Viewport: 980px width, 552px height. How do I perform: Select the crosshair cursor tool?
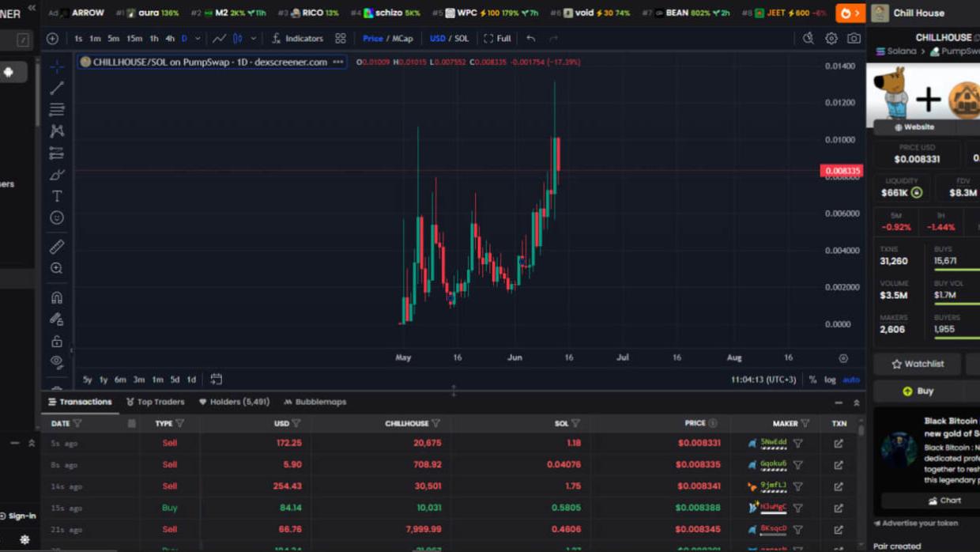(x=57, y=66)
